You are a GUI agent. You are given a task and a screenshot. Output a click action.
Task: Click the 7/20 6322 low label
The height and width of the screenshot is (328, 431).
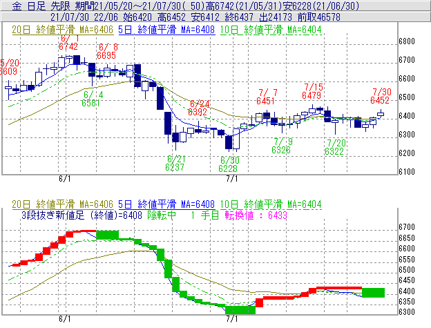(335, 147)
